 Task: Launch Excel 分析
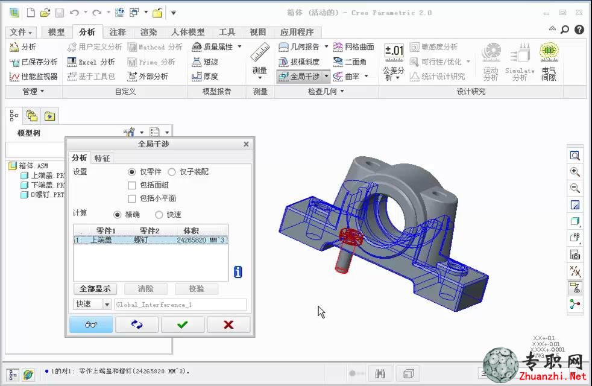click(x=91, y=62)
